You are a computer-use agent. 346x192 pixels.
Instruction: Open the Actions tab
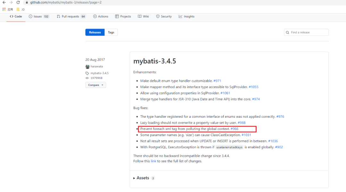101,17
